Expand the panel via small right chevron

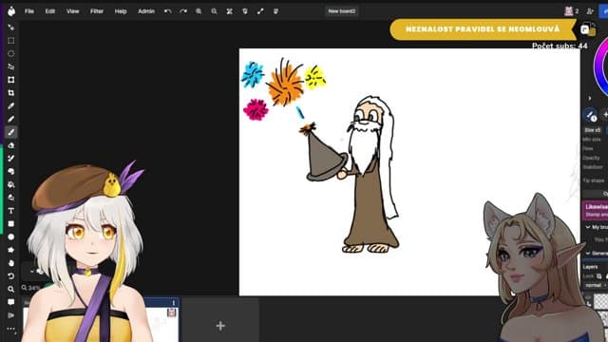coord(590,99)
